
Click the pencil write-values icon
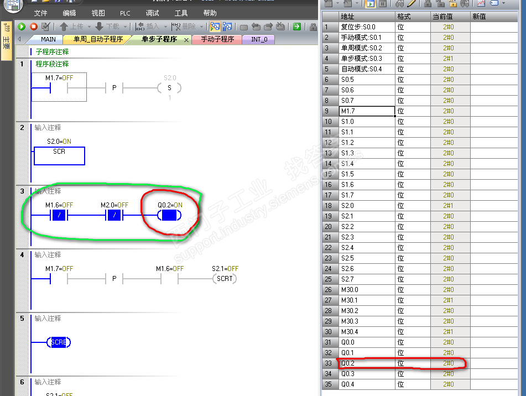pos(412,3)
